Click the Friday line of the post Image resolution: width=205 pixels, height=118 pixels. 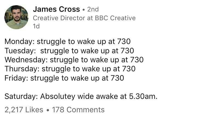[64, 78]
